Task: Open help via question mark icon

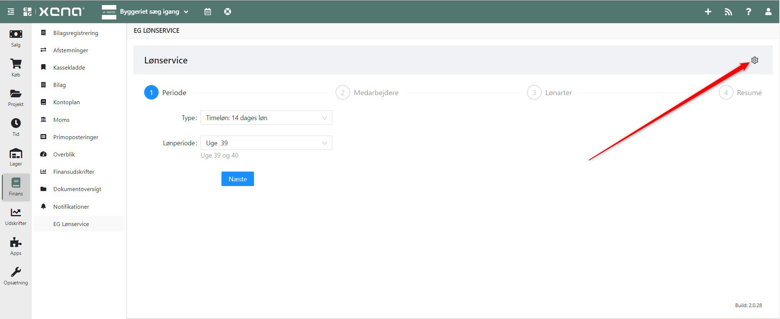Action: coord(749,12)
